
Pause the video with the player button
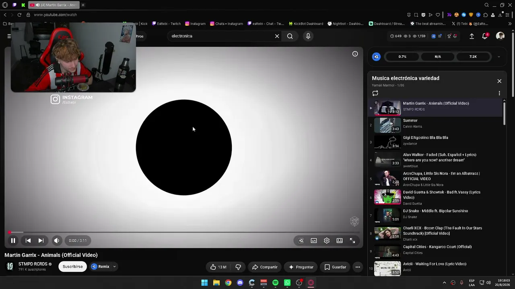[x=13, y=240]
